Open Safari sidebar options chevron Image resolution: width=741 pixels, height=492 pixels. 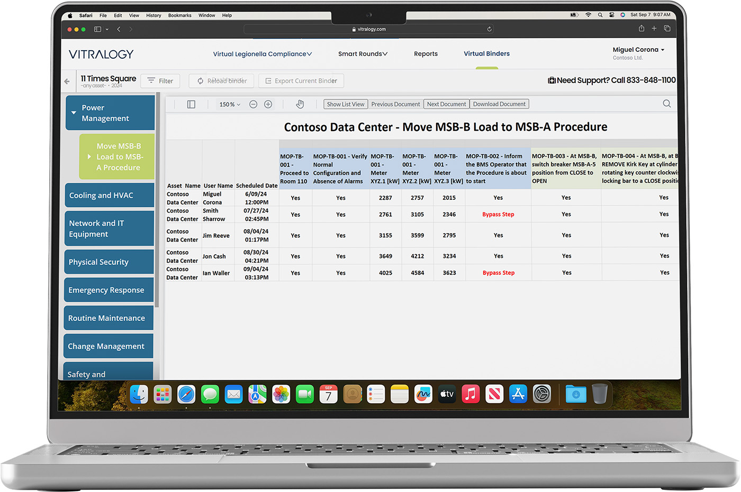tap(107, 30)
